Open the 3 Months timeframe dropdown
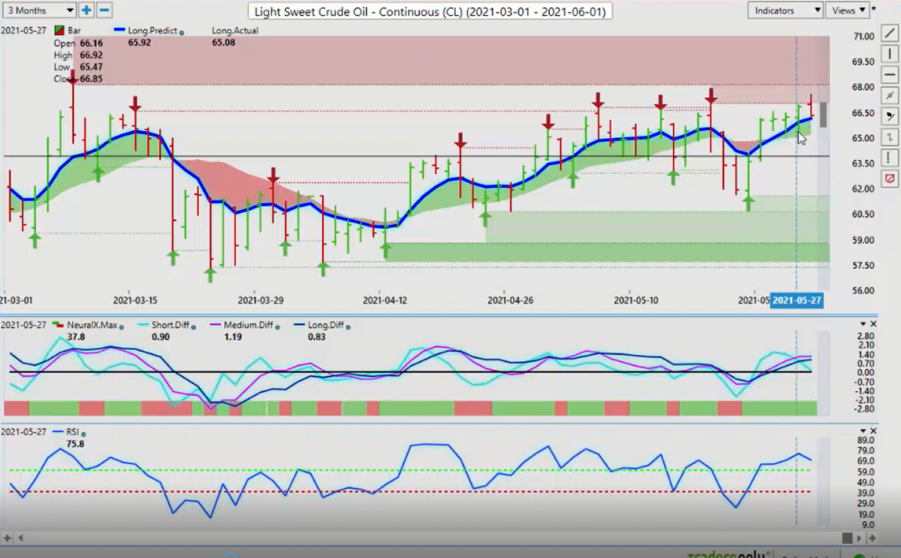This screenshot has width=901, height=558. [38, 11]
